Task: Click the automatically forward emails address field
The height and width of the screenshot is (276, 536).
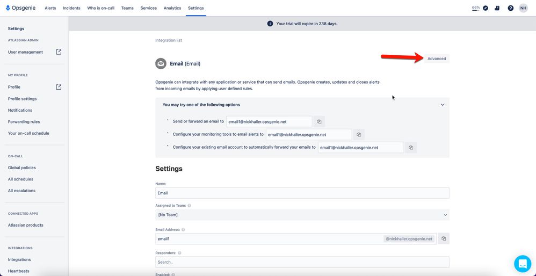Action: click(x=361, y=148)
